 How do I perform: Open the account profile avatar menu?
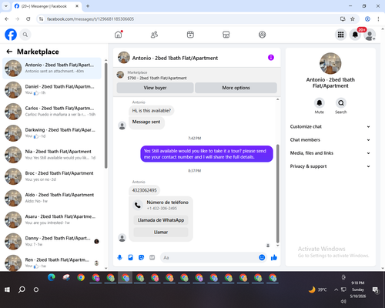[x=370, y=35]
